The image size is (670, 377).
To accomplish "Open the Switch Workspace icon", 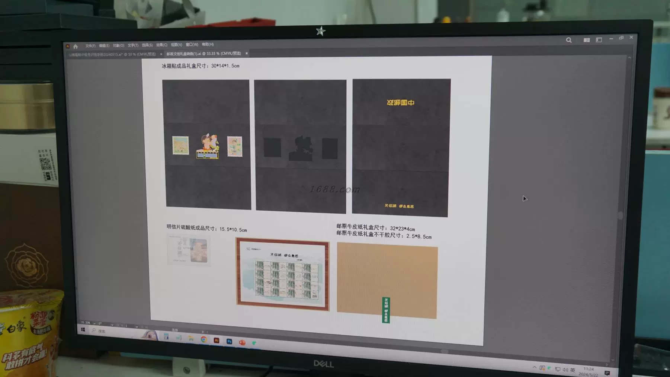I will tap(599, 40).
